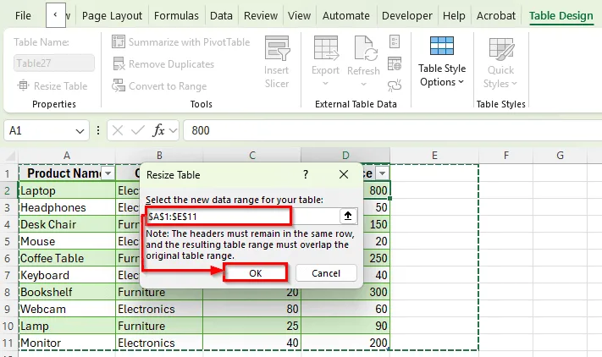
Task: Click the data range field showing $A$1:$E$11
Action: coord(243,217)
